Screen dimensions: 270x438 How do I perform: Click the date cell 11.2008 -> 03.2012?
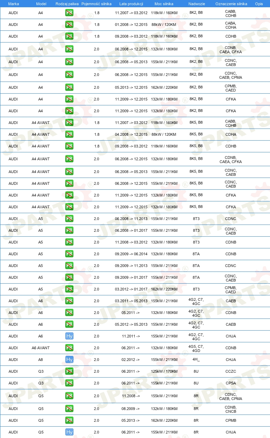tap(131, 242)
